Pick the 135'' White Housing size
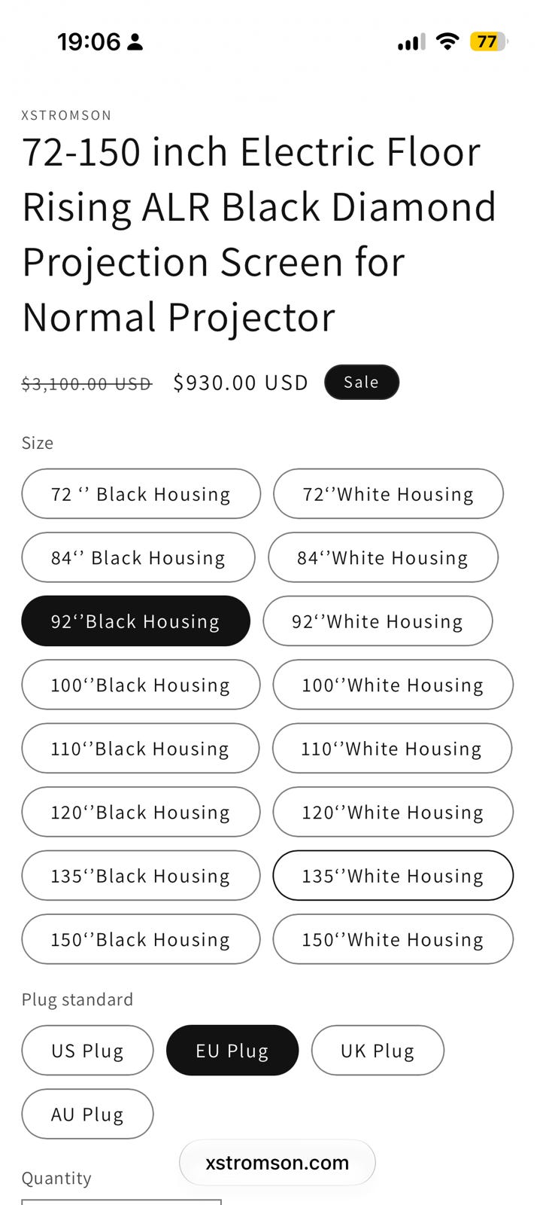This screenshot has width=555, height=1205. pyautogui.click(x=393, y=876)
